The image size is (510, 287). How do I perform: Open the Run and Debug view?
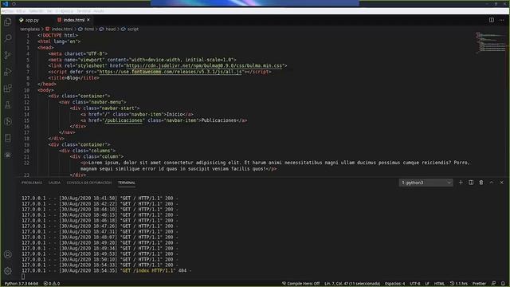click(8, 72)
